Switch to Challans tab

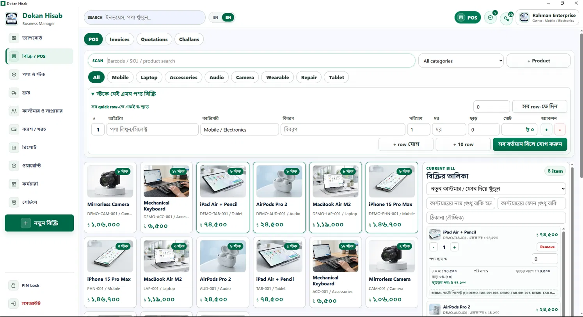pyautogui.click(x=189, y=39)
